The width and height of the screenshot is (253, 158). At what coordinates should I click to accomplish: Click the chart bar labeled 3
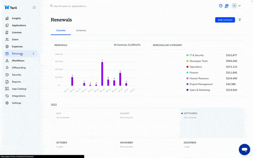[x=72, y=81]
